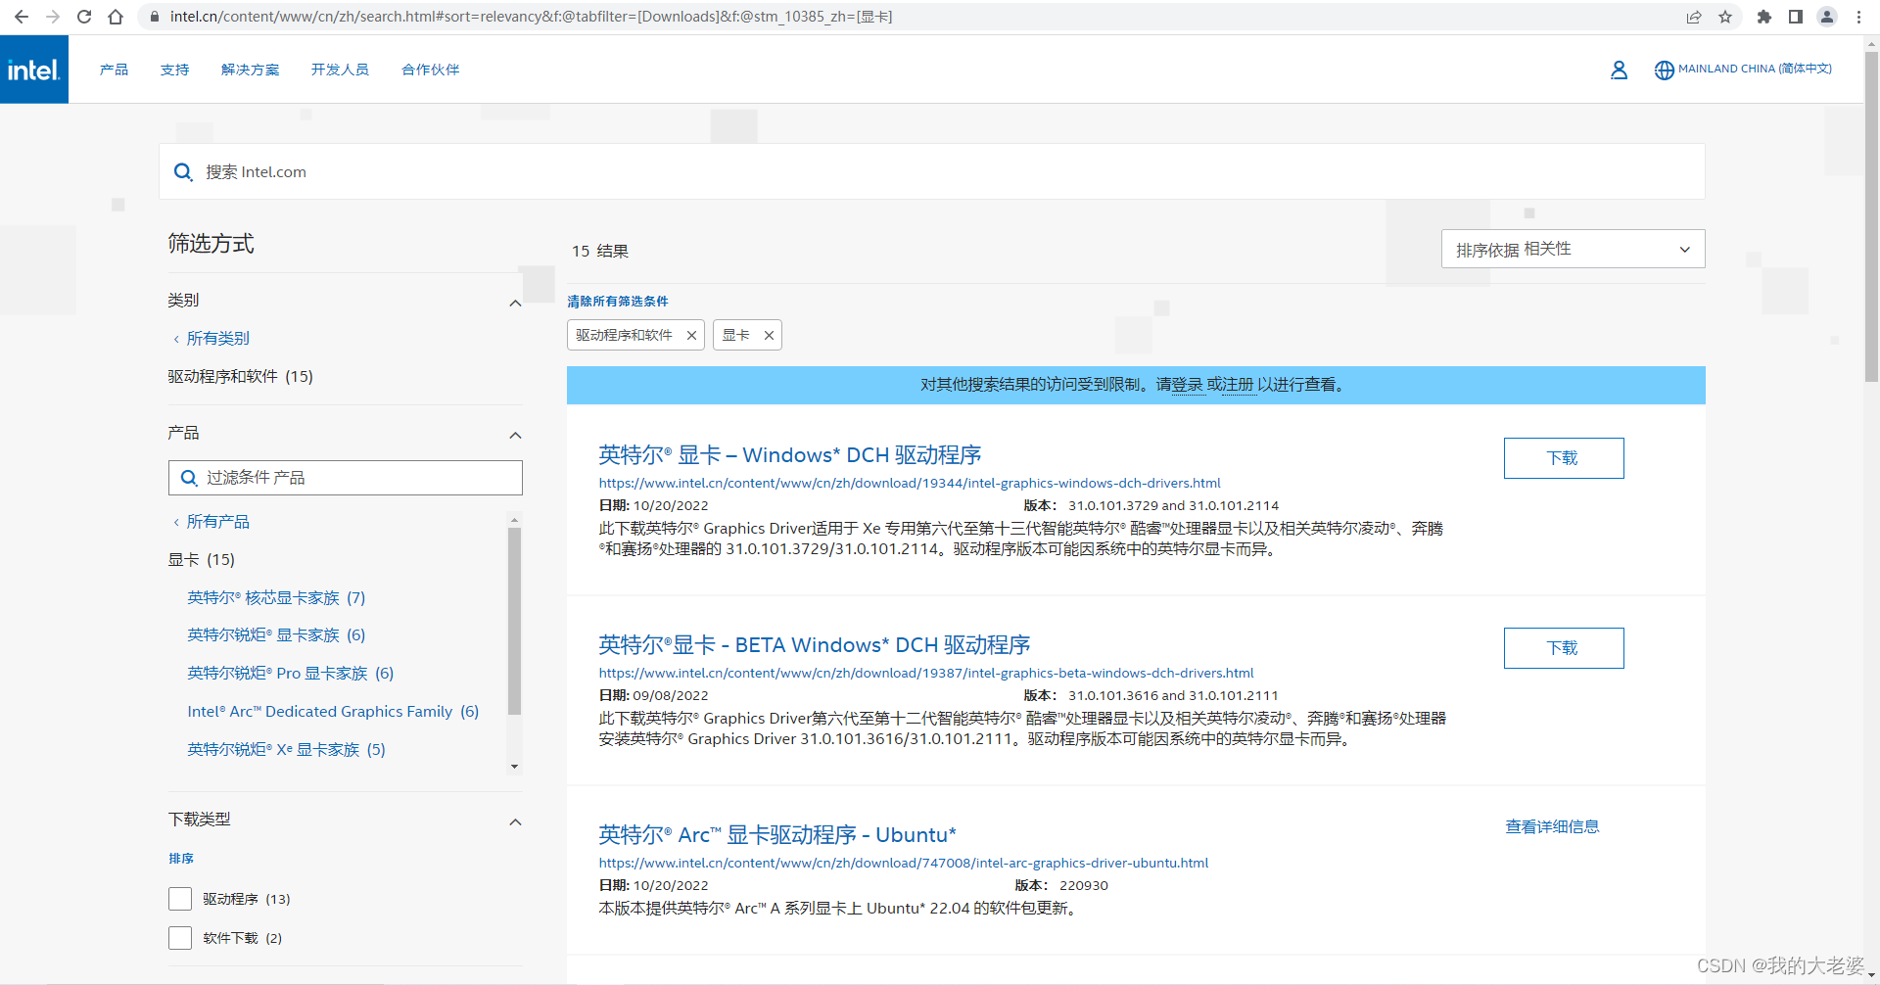Open the browser three-dot menu
The width and height of the screenshot is (1880, 985).
(1858, 17)
